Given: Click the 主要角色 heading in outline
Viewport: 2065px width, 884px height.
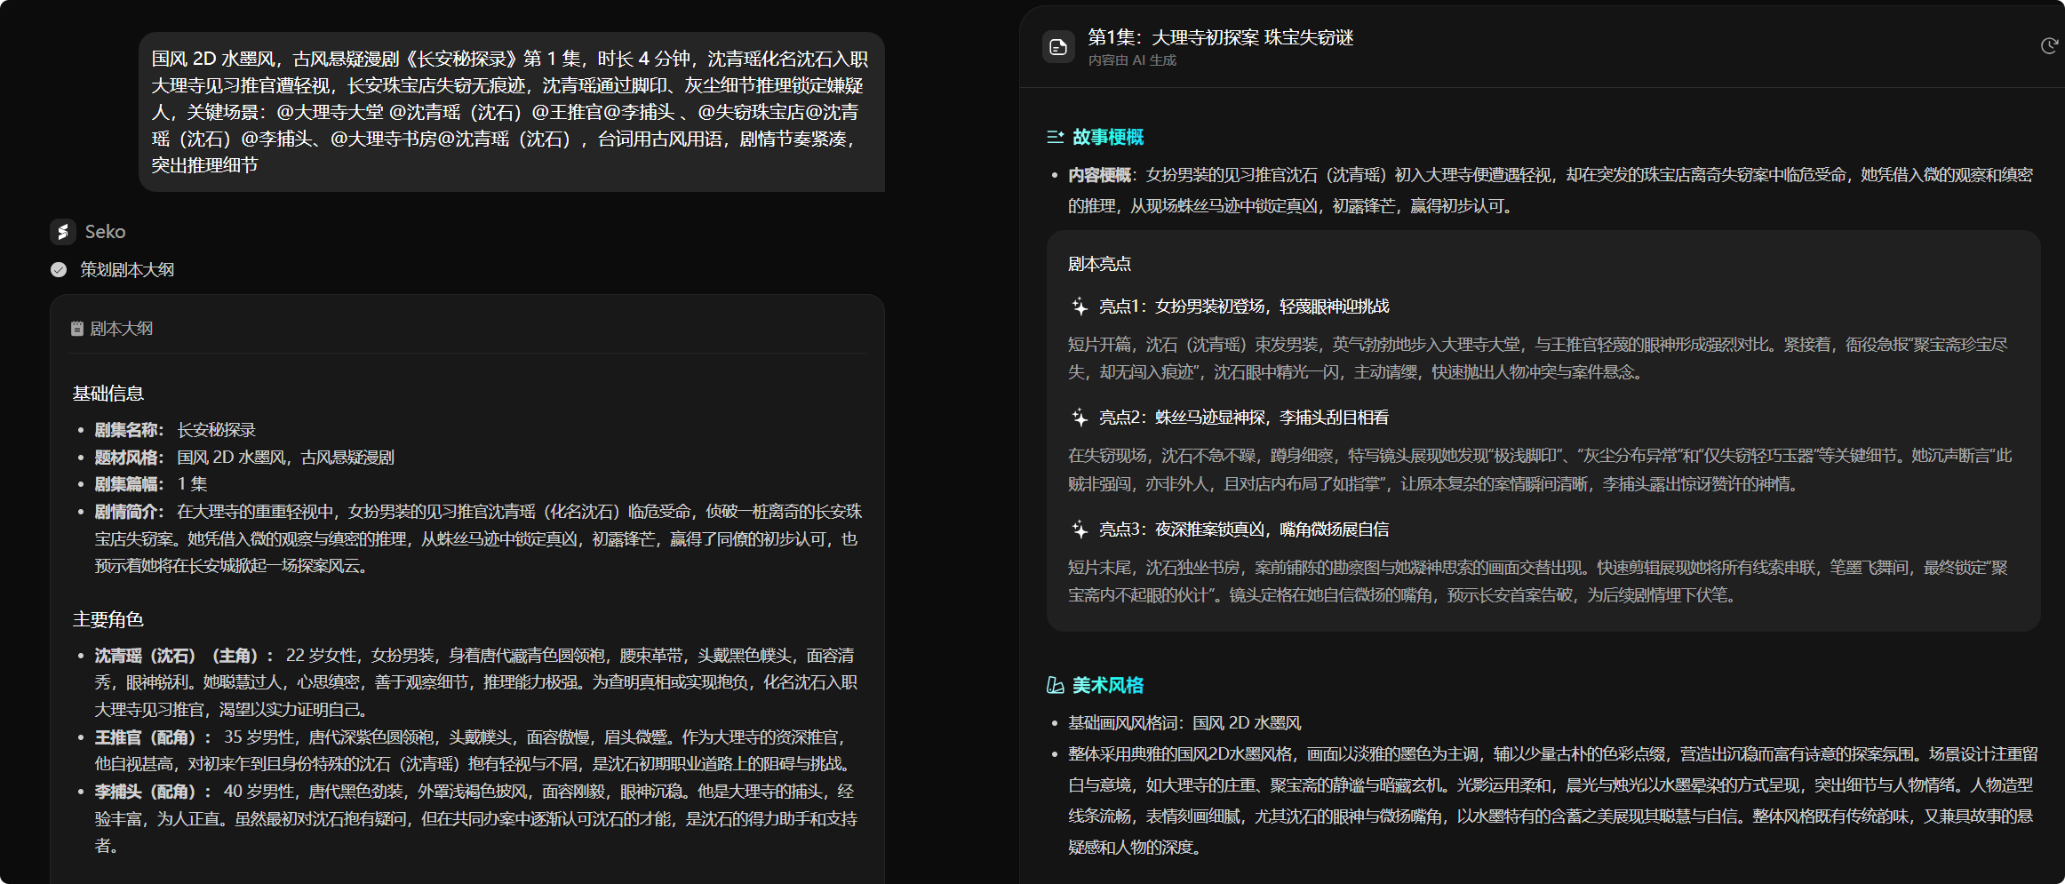Looking at the screenshot, I should point(108,619).
